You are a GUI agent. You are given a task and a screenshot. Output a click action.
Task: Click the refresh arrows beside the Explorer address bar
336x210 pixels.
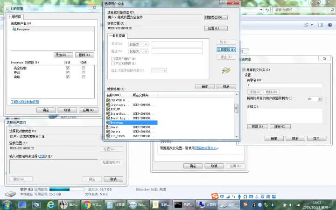[267, 10]
